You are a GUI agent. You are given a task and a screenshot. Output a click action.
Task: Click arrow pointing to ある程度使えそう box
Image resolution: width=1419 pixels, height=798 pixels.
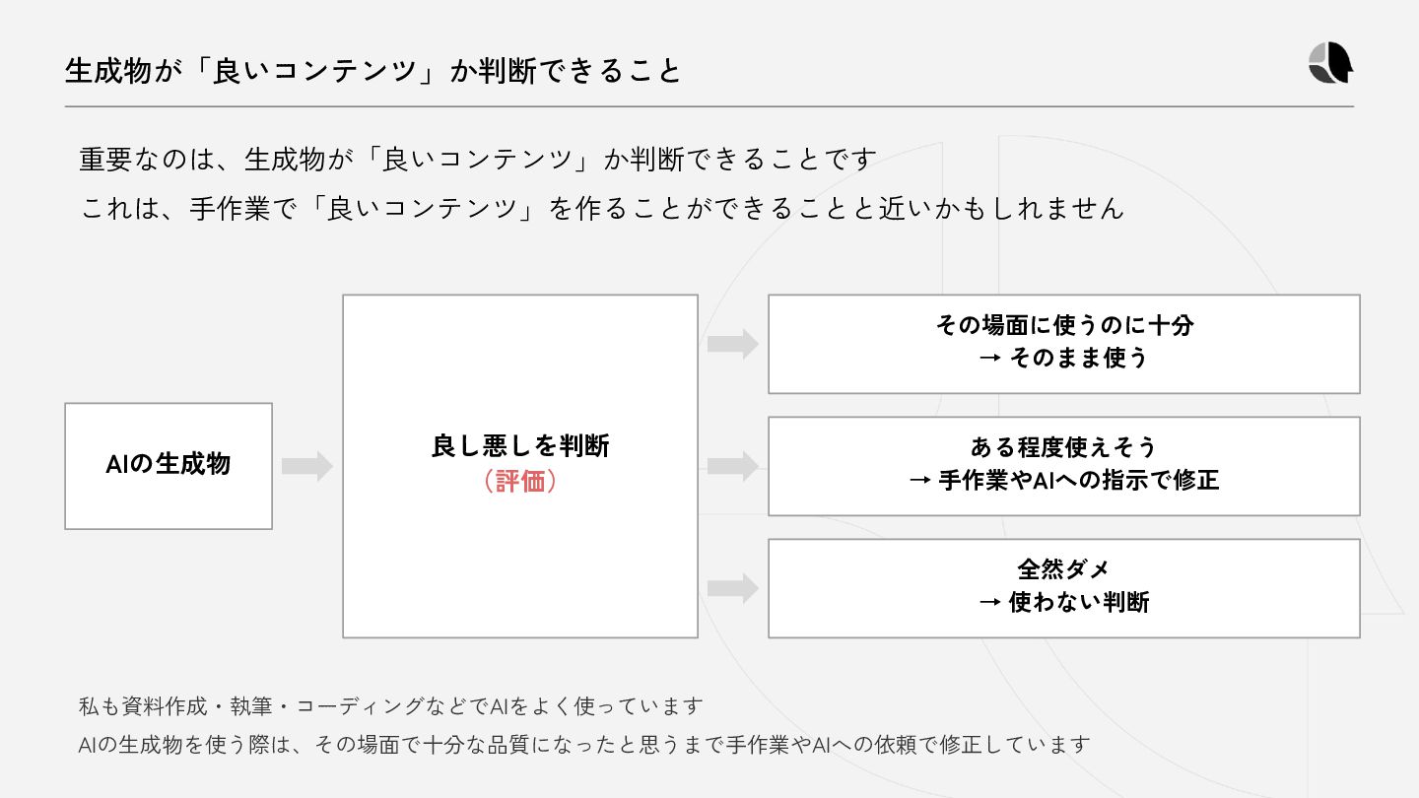[x=733, y=466]
